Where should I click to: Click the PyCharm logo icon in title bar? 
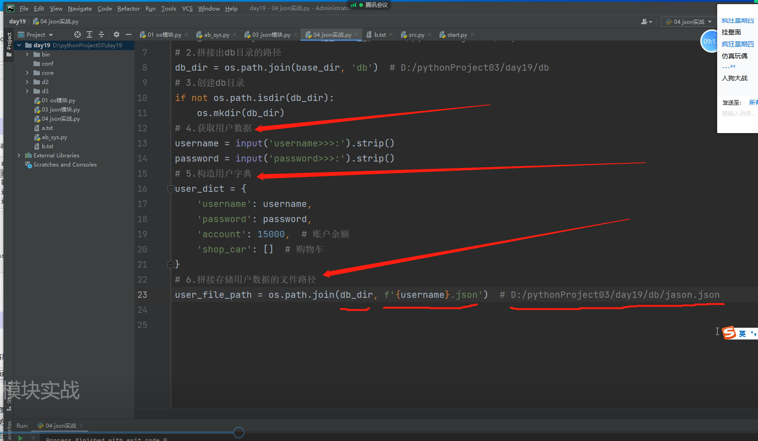[11, 8]
